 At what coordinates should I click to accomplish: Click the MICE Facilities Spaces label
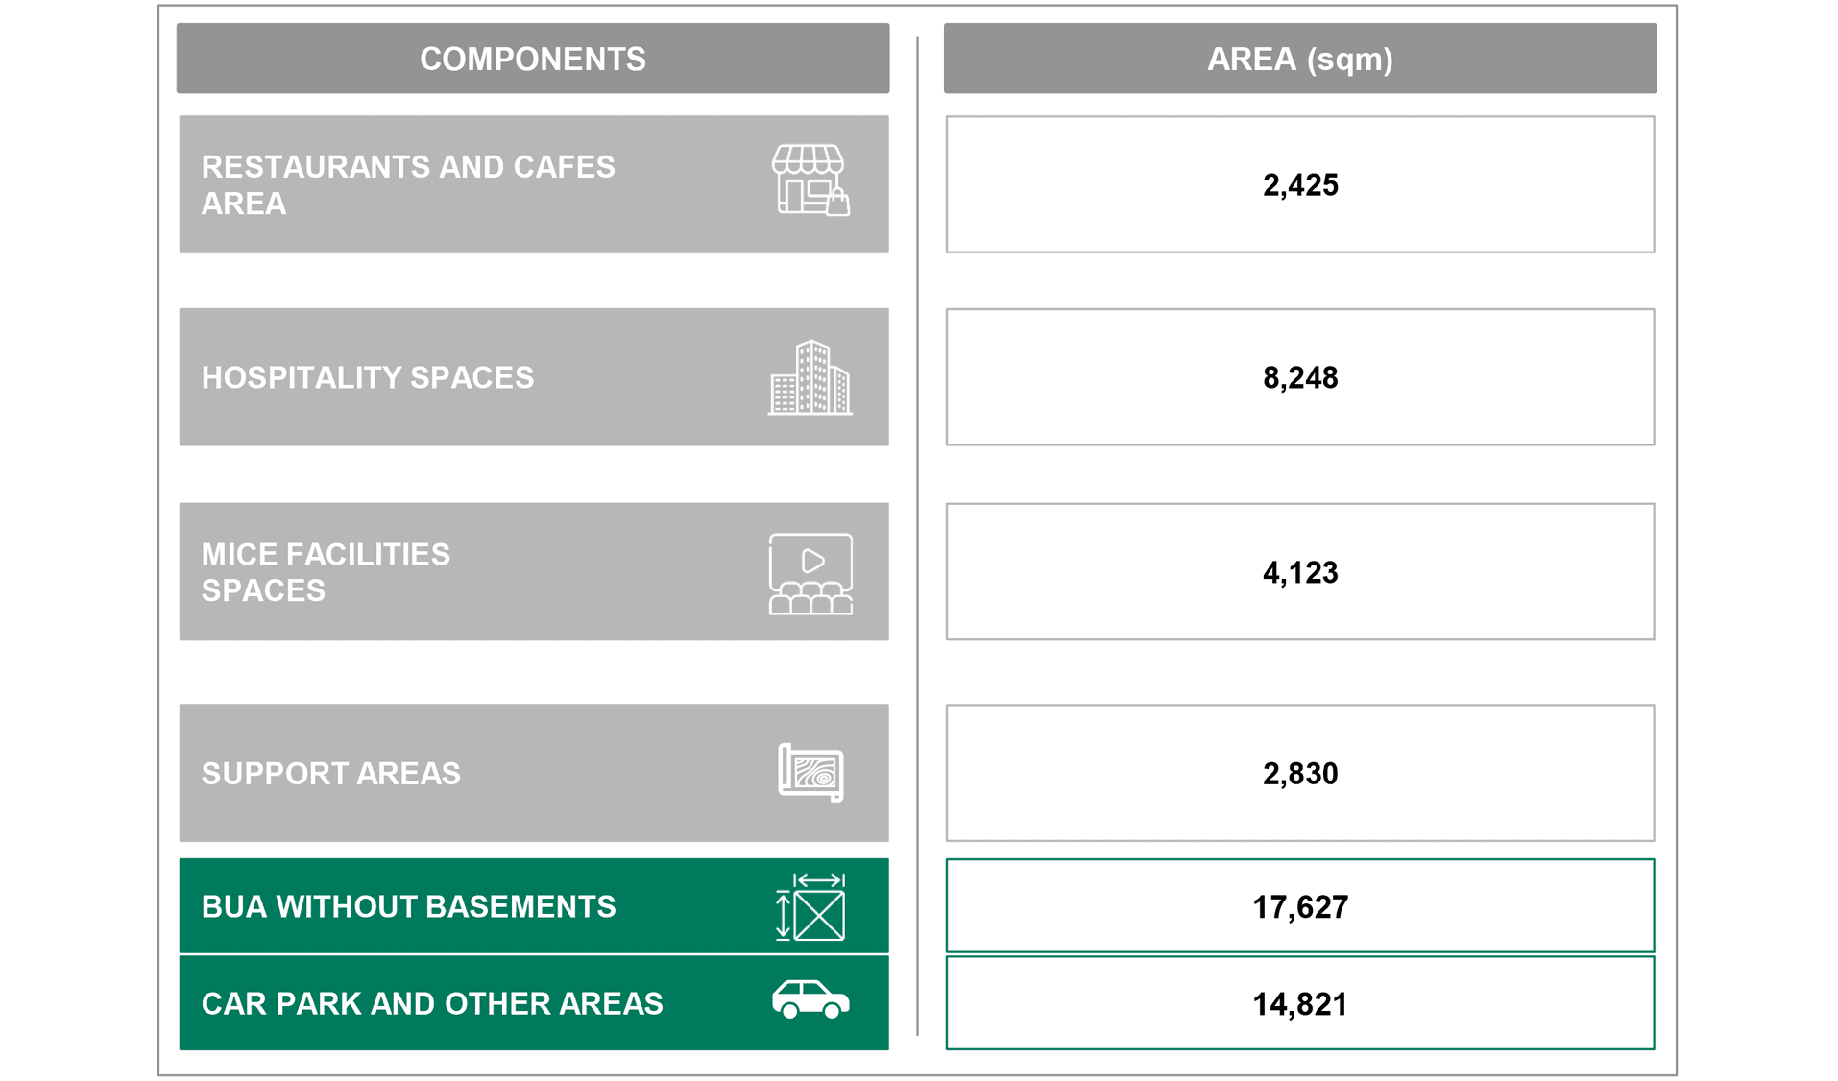pyautogui.click(x=326, y=572)
